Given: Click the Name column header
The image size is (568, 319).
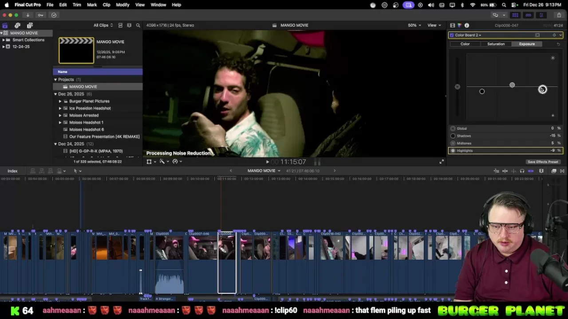Looking at the screenshot, I should 98,72.
